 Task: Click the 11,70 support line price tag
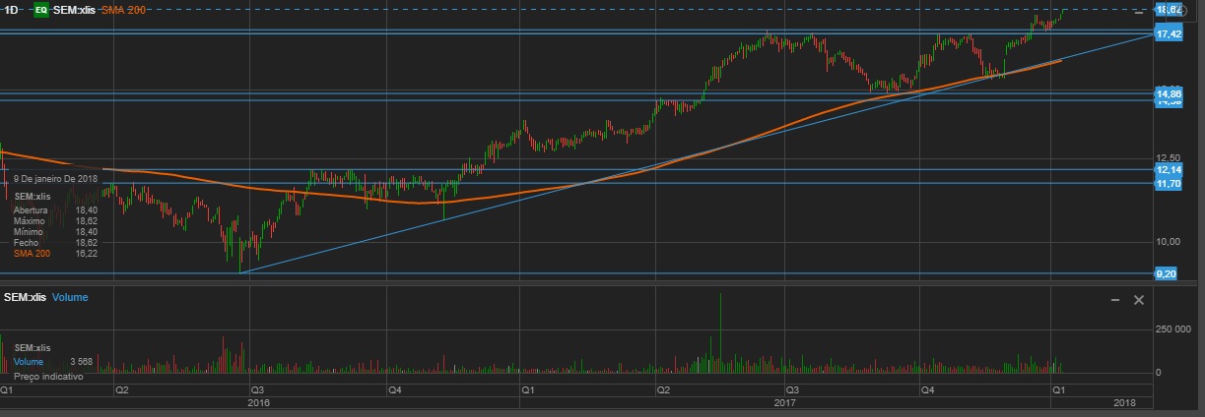click(x=1169, y=184)
